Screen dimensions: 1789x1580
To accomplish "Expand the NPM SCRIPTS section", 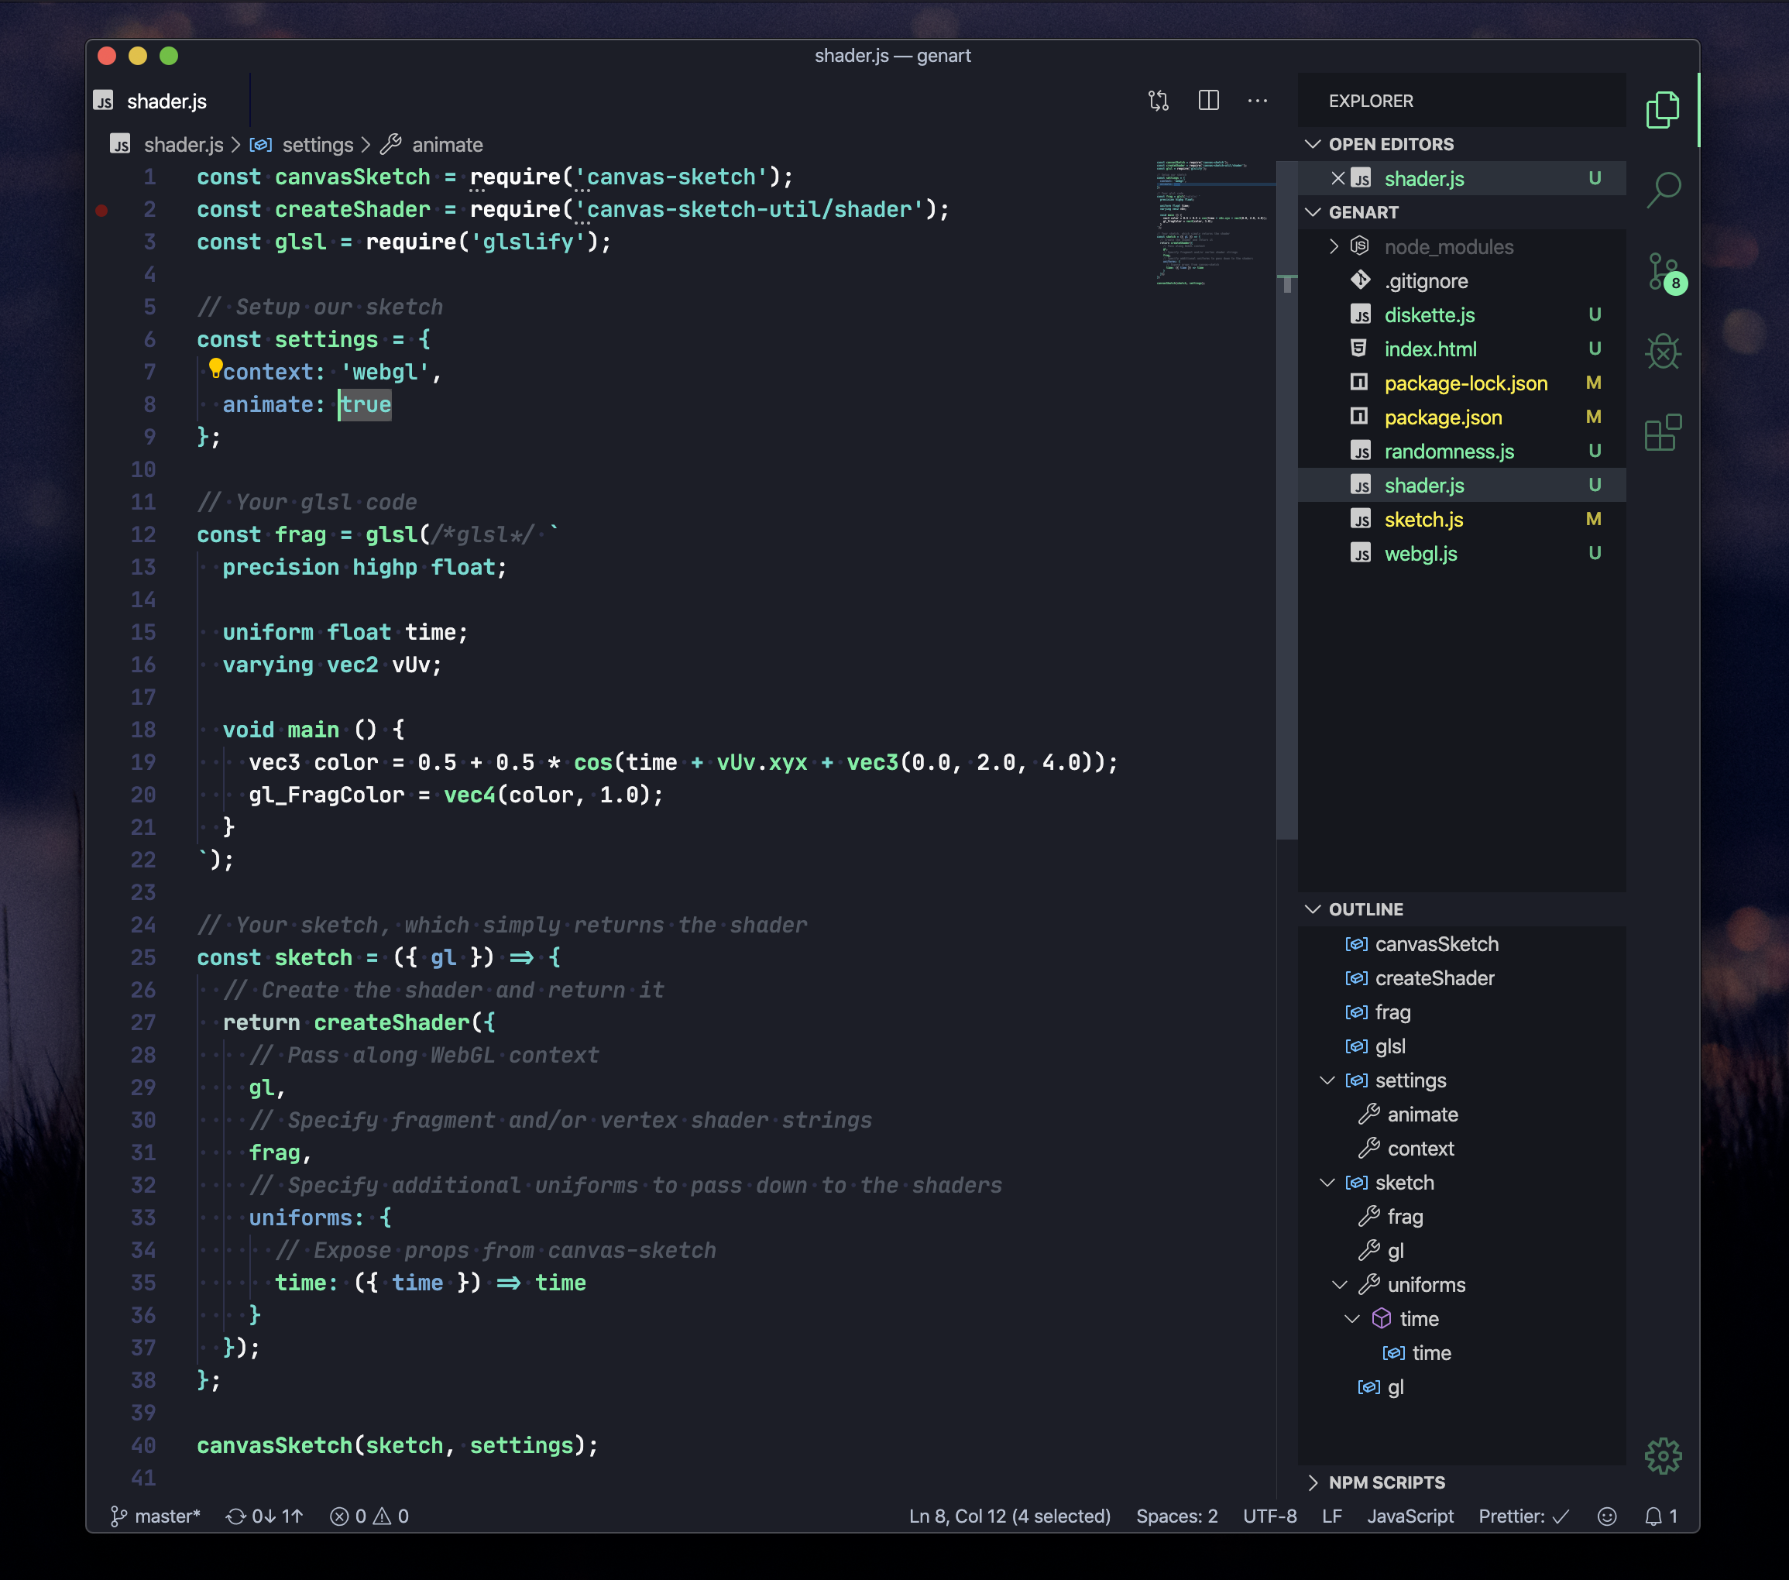I will pyautogui.click(x=1386, y=1482).
